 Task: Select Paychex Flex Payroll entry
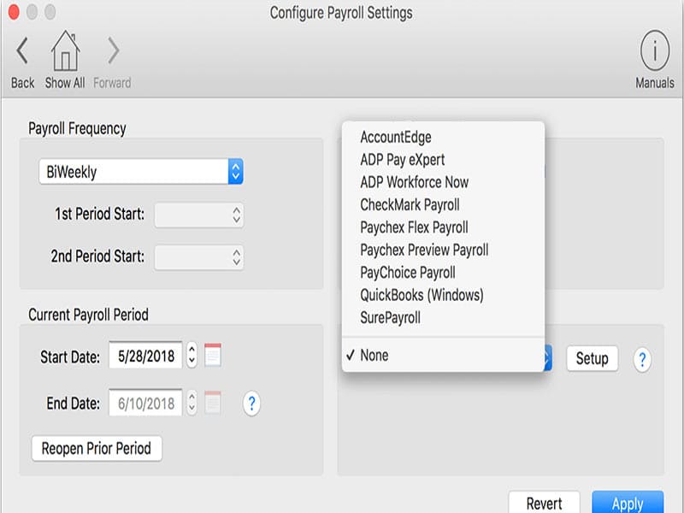(414, 227)
